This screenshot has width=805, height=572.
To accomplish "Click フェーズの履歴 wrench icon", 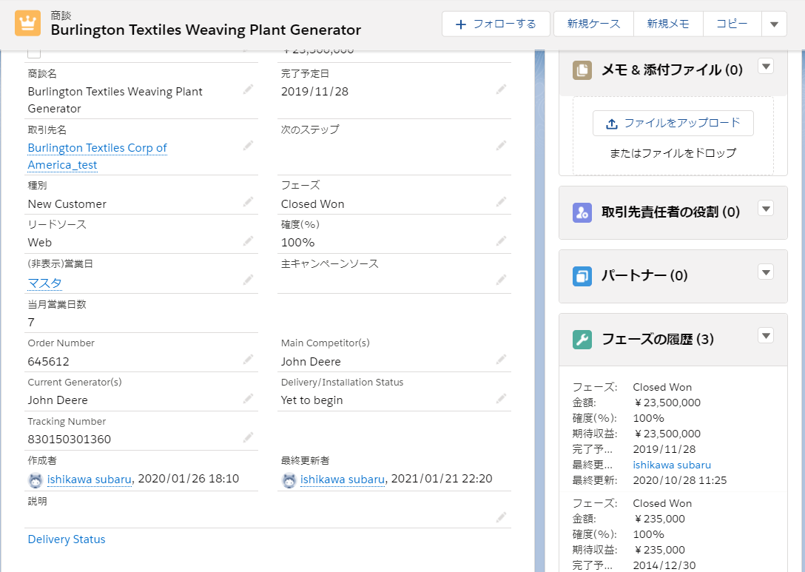I will (x=582, y=340).
